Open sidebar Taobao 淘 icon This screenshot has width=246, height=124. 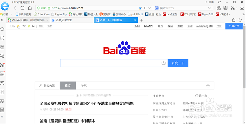[x=2, y=65]
